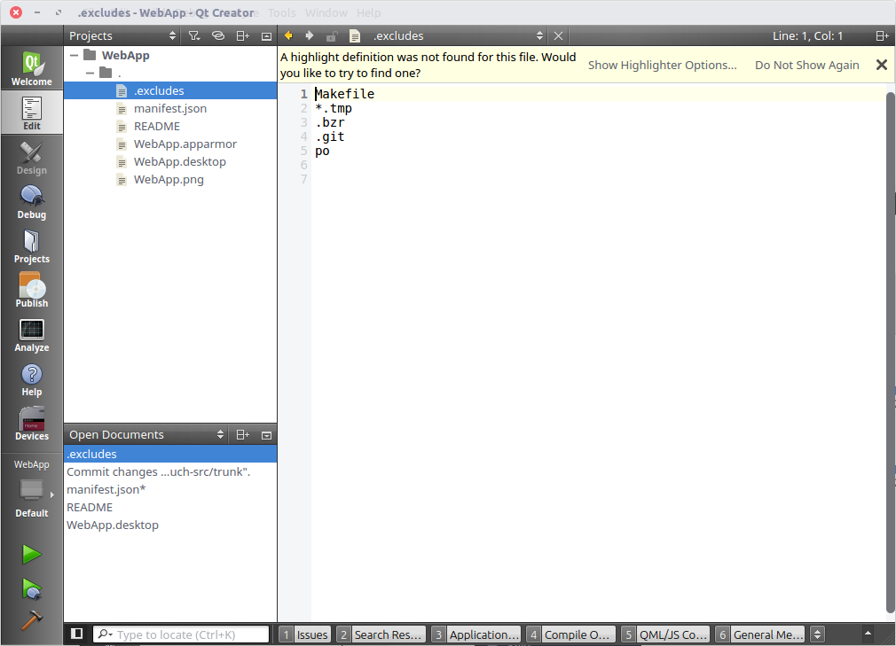Select manifest.json in project tree
896x646 pixels.
(x=170, y=108)
